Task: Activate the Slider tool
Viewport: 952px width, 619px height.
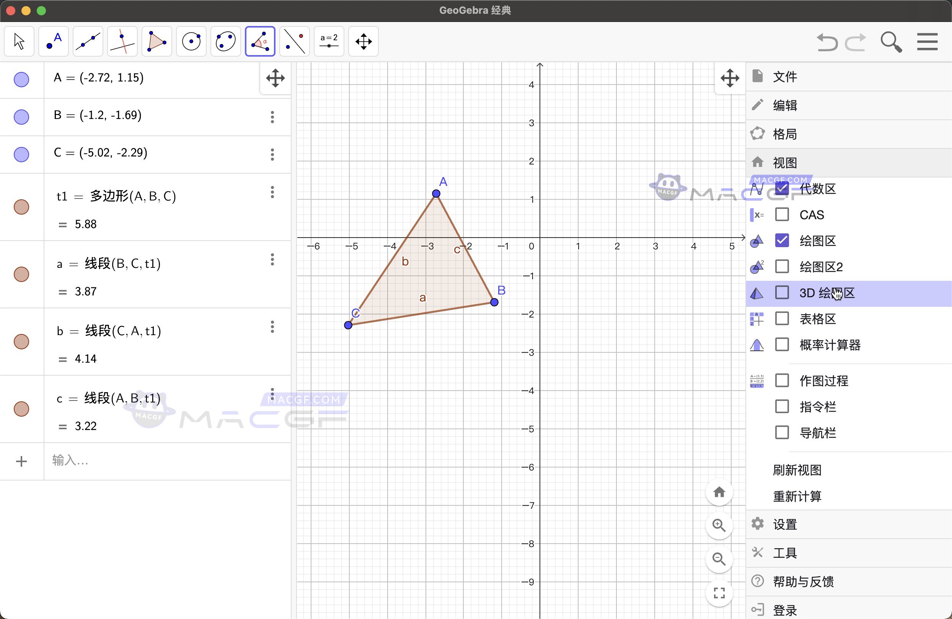Action: tap(328, 41)
